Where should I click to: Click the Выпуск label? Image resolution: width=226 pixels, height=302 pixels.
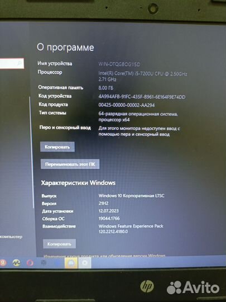[x=49, y=196]
